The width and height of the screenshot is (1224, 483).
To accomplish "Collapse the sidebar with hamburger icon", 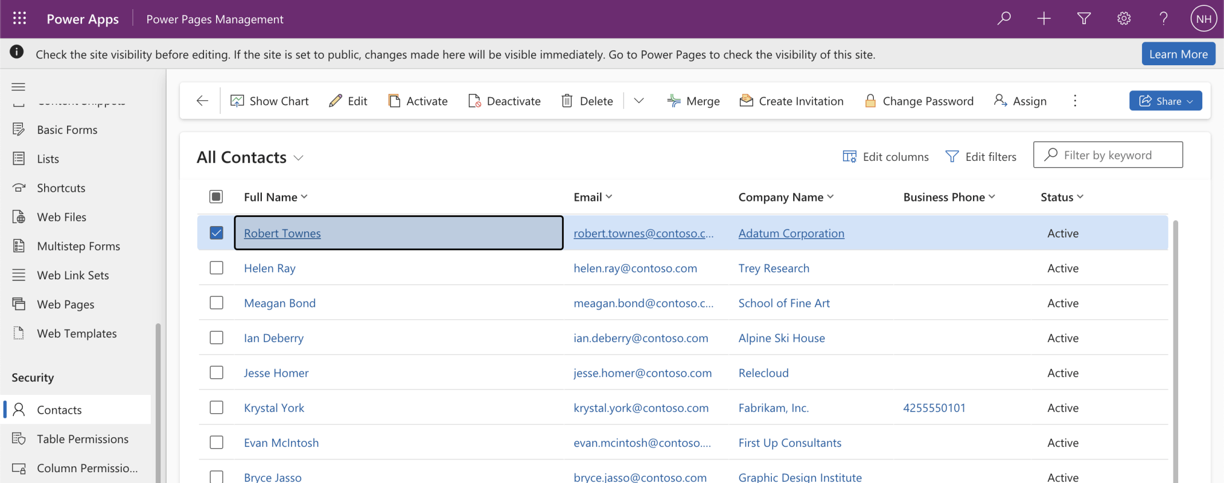I will point(18,86).
